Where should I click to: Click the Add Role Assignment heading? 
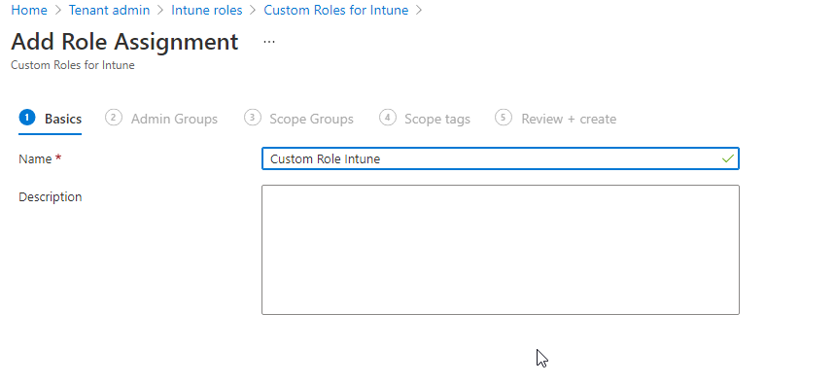coord(124,42)
